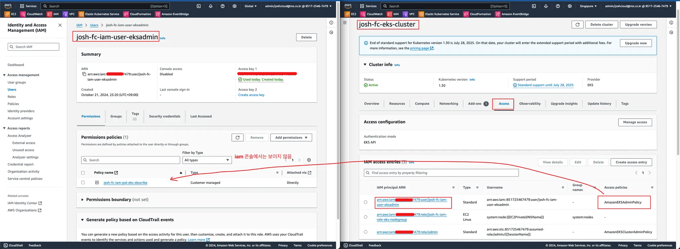
Task: Check the josh-fc-iam-pol-eks-describe policy checkbox
Action: coord(83,183)
